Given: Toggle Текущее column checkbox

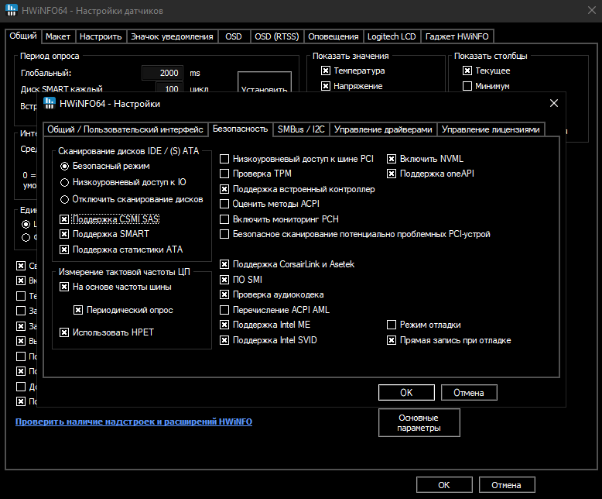Looking at the screenshot, I should pos(467,71).
